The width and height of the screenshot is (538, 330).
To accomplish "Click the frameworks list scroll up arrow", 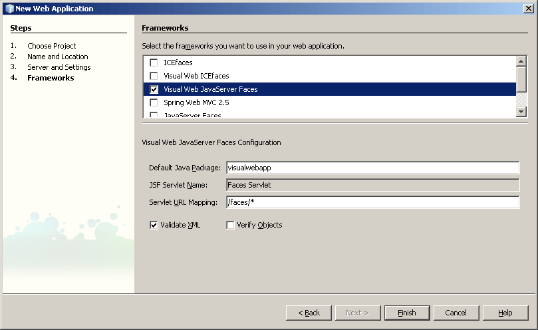I will [521, 61].
